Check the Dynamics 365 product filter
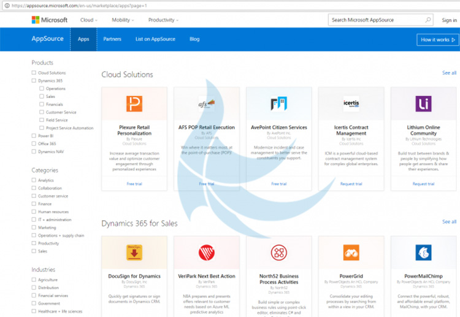Viewport: 460px width, 317px height. click(34, 80)
